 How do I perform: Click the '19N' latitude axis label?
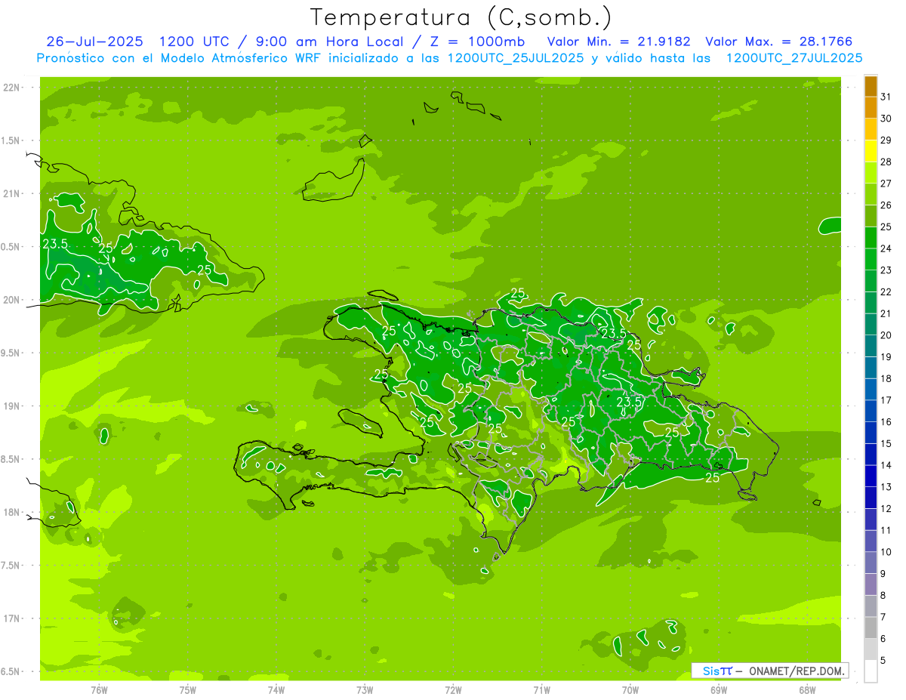(11, 406)
